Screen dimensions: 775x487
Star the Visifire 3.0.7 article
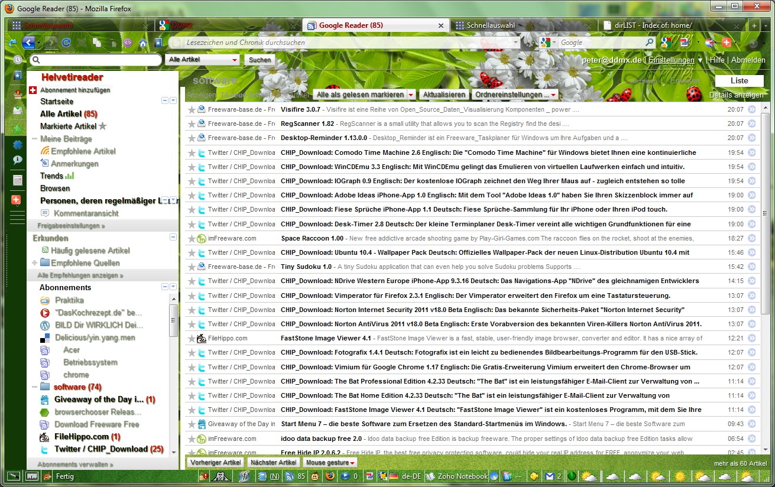point(192,109)
